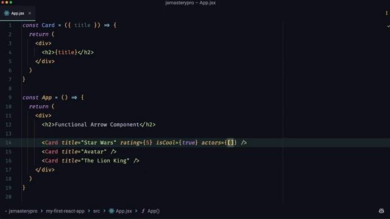Viewport: 390px width, 219px height.
Task: Click the App() function breadcrumb
Action: (x=154, y=211)
